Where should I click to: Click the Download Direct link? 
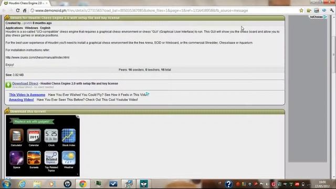pos(25,83)
